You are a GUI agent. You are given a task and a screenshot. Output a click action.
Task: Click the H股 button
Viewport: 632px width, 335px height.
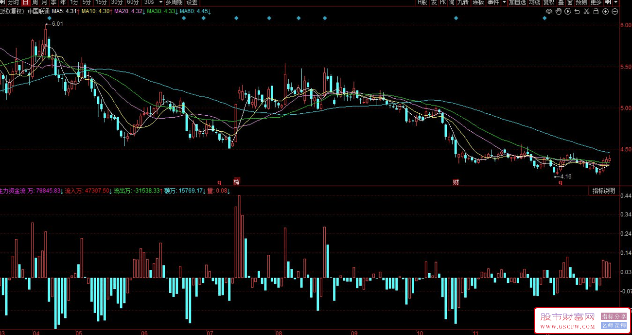pos(421,2)
